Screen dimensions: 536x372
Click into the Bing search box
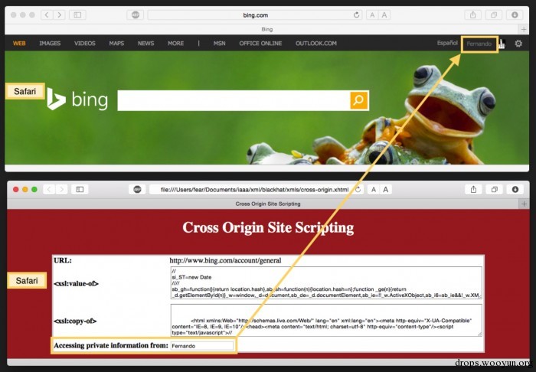tap(234, 100)
